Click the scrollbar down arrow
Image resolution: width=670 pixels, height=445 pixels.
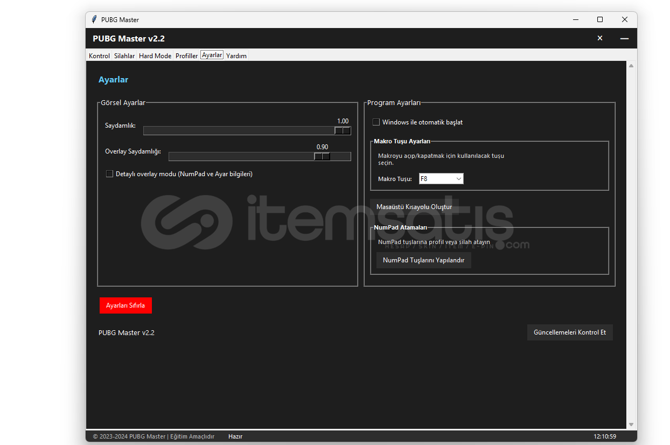[x=631, y=425]
